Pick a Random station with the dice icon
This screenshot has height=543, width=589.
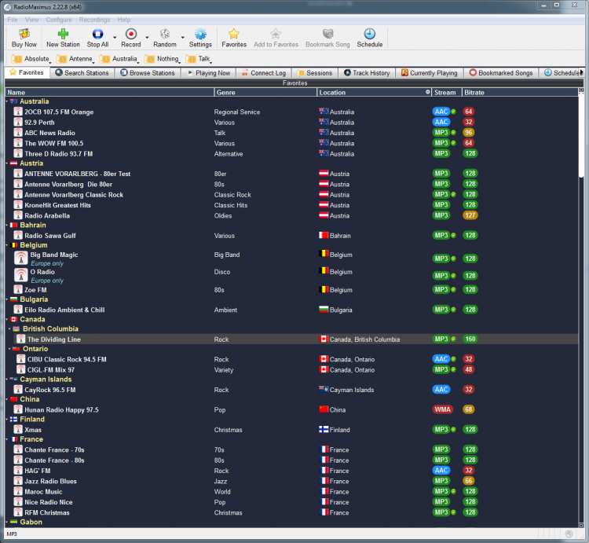click(165, 34)
